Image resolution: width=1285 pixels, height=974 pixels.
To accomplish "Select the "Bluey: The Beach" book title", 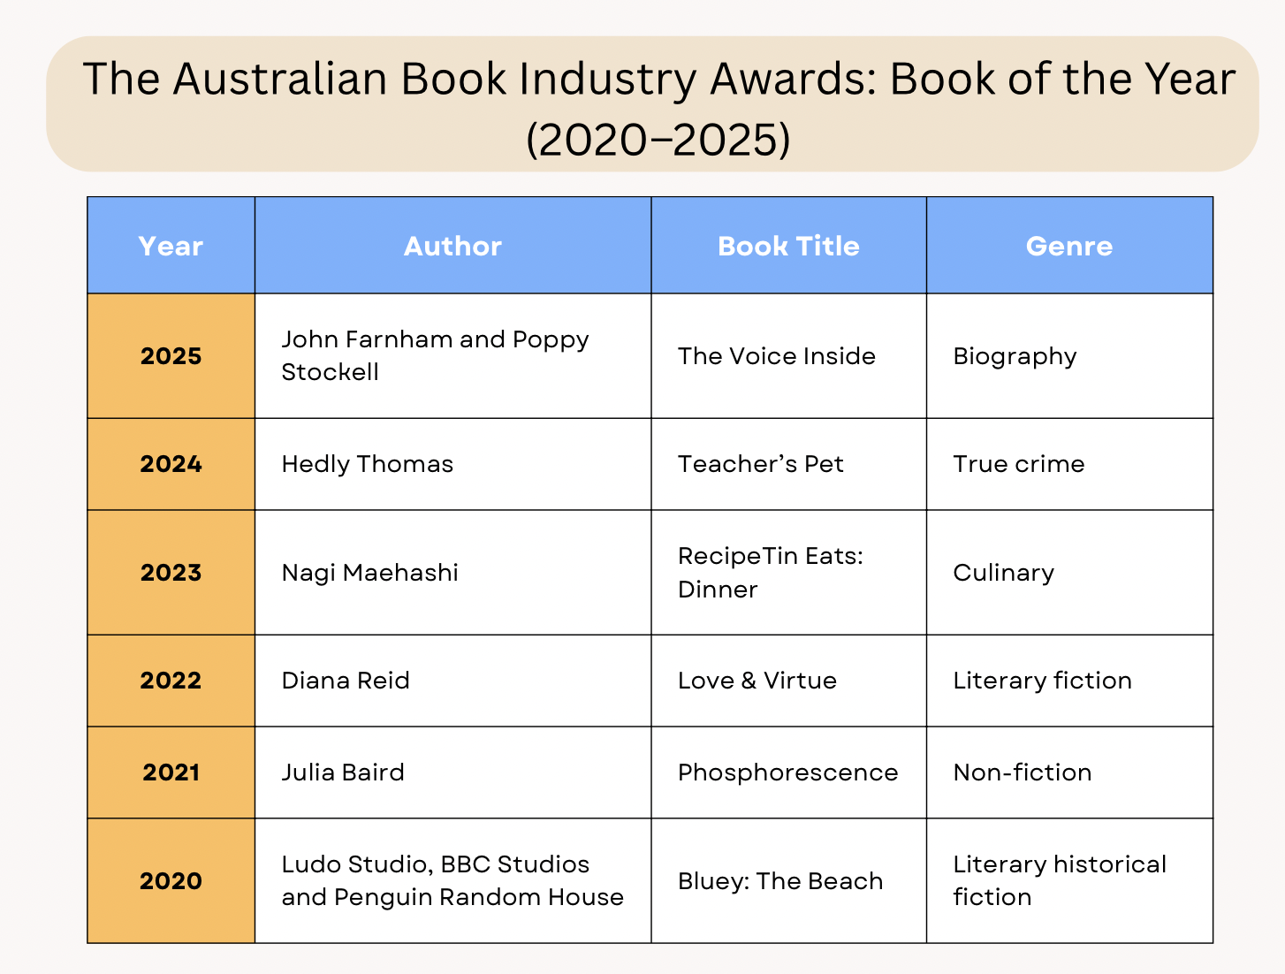I will (780, 881).
